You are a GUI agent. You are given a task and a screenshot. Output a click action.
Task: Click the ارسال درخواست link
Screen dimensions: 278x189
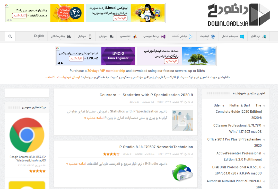[68, 77]
